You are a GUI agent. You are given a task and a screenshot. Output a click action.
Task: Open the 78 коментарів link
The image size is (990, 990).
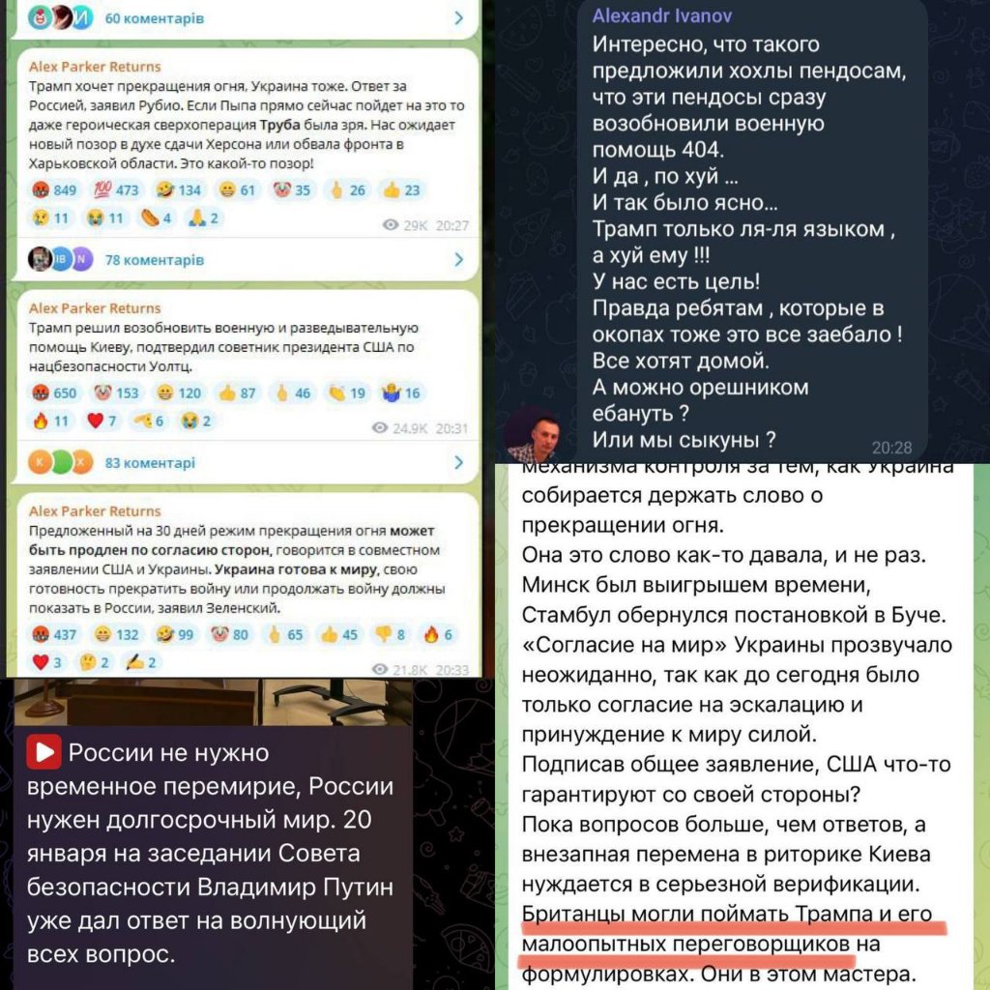155,259
